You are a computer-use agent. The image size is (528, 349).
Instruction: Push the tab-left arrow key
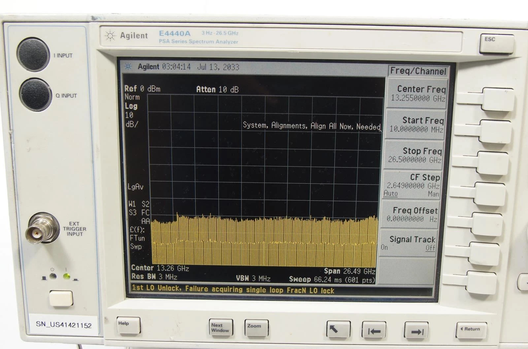coord(374,330)
